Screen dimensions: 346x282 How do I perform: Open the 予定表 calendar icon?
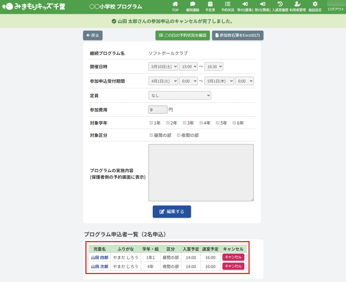coord(210,4)
